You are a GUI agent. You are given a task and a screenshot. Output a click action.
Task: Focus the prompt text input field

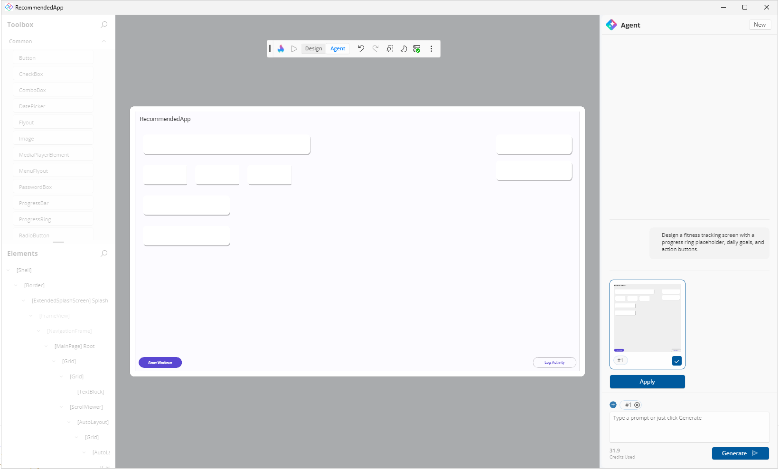[689, 427]
